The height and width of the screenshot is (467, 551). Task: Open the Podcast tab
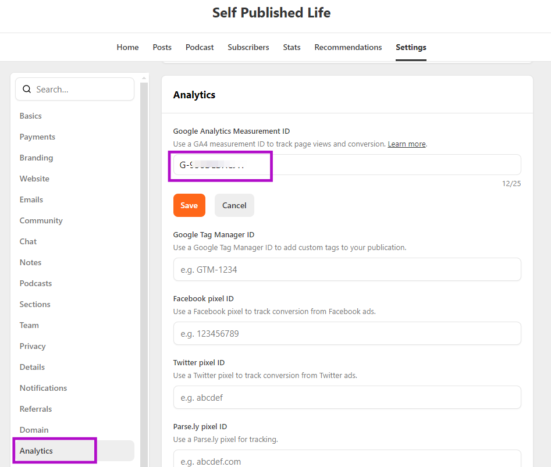(200, 47)
